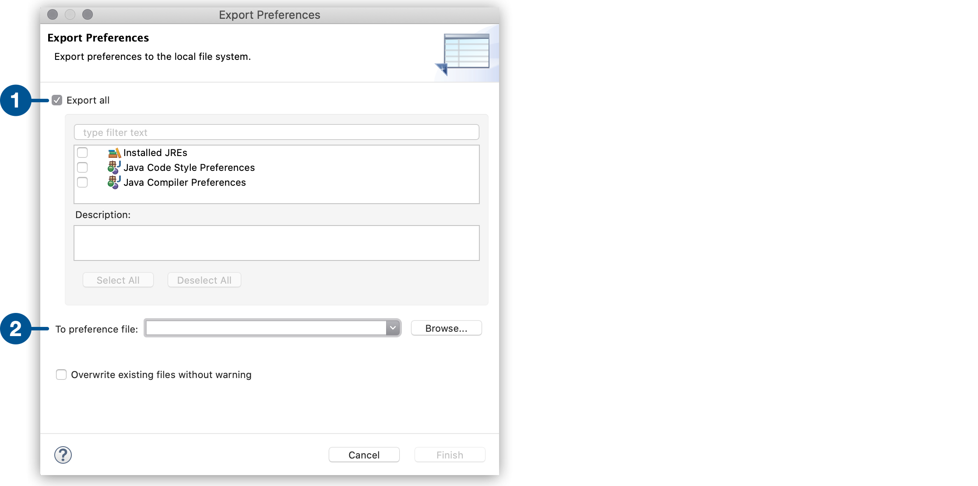Click the Select All button
This screenshot has height=486, width=978.
[x=117, y=280]
